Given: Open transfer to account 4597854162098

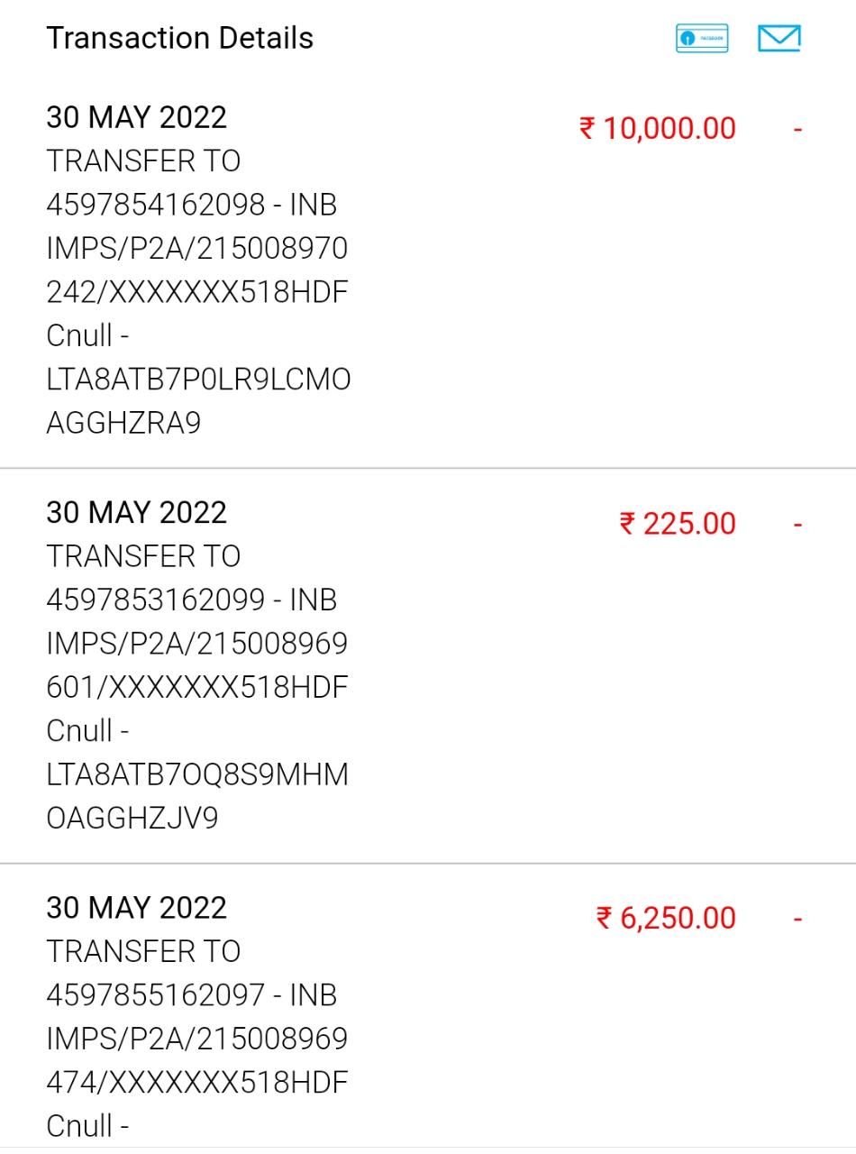Looking at the screenshot, I should pyautogui.click(x=191, y=205).
